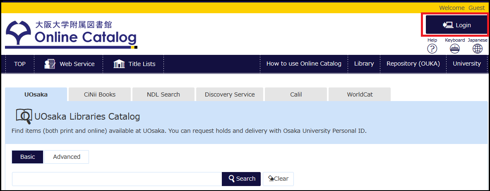The width and height of the screenshot is (490, 191).
Task: Click the Search button
Action: (x=241, y=179)
